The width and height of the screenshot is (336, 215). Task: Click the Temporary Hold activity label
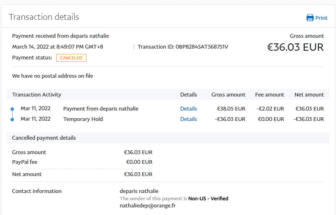tap(83, 119)
